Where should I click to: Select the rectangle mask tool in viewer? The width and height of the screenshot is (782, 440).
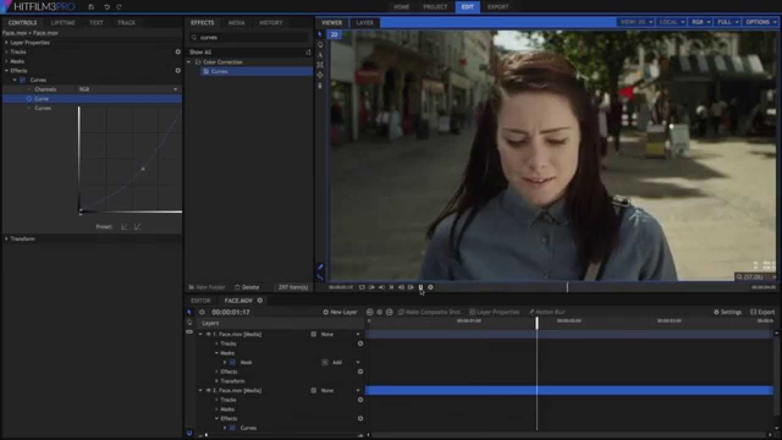(x=320, y=65)
